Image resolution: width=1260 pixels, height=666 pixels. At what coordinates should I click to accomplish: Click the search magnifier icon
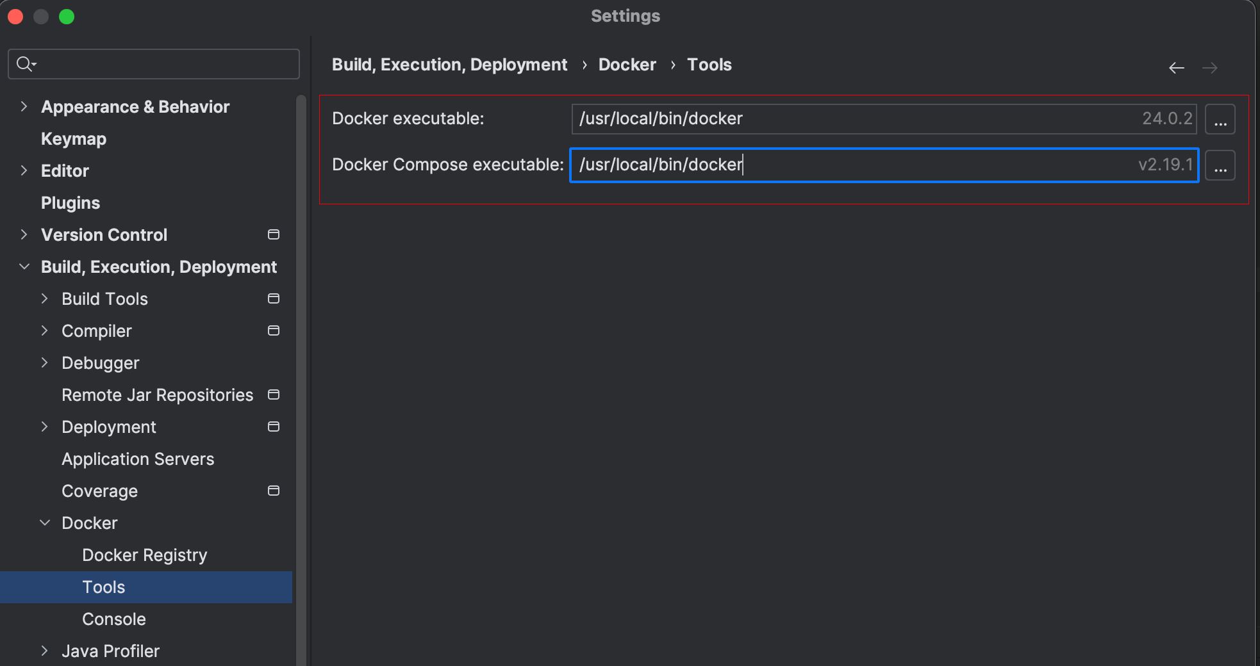pyautogui.click(x=26, y=64)
